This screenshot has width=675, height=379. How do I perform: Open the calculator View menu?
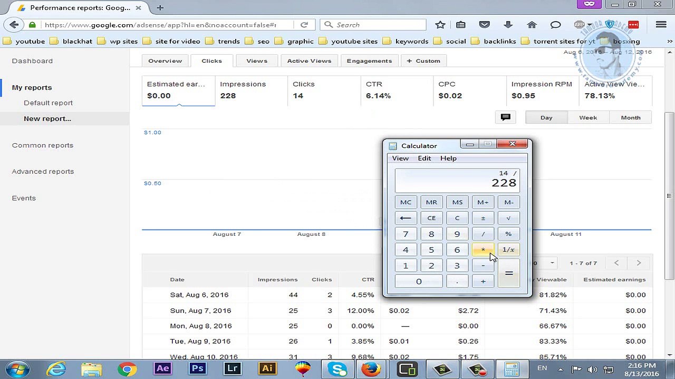click(x=400, y=158)
